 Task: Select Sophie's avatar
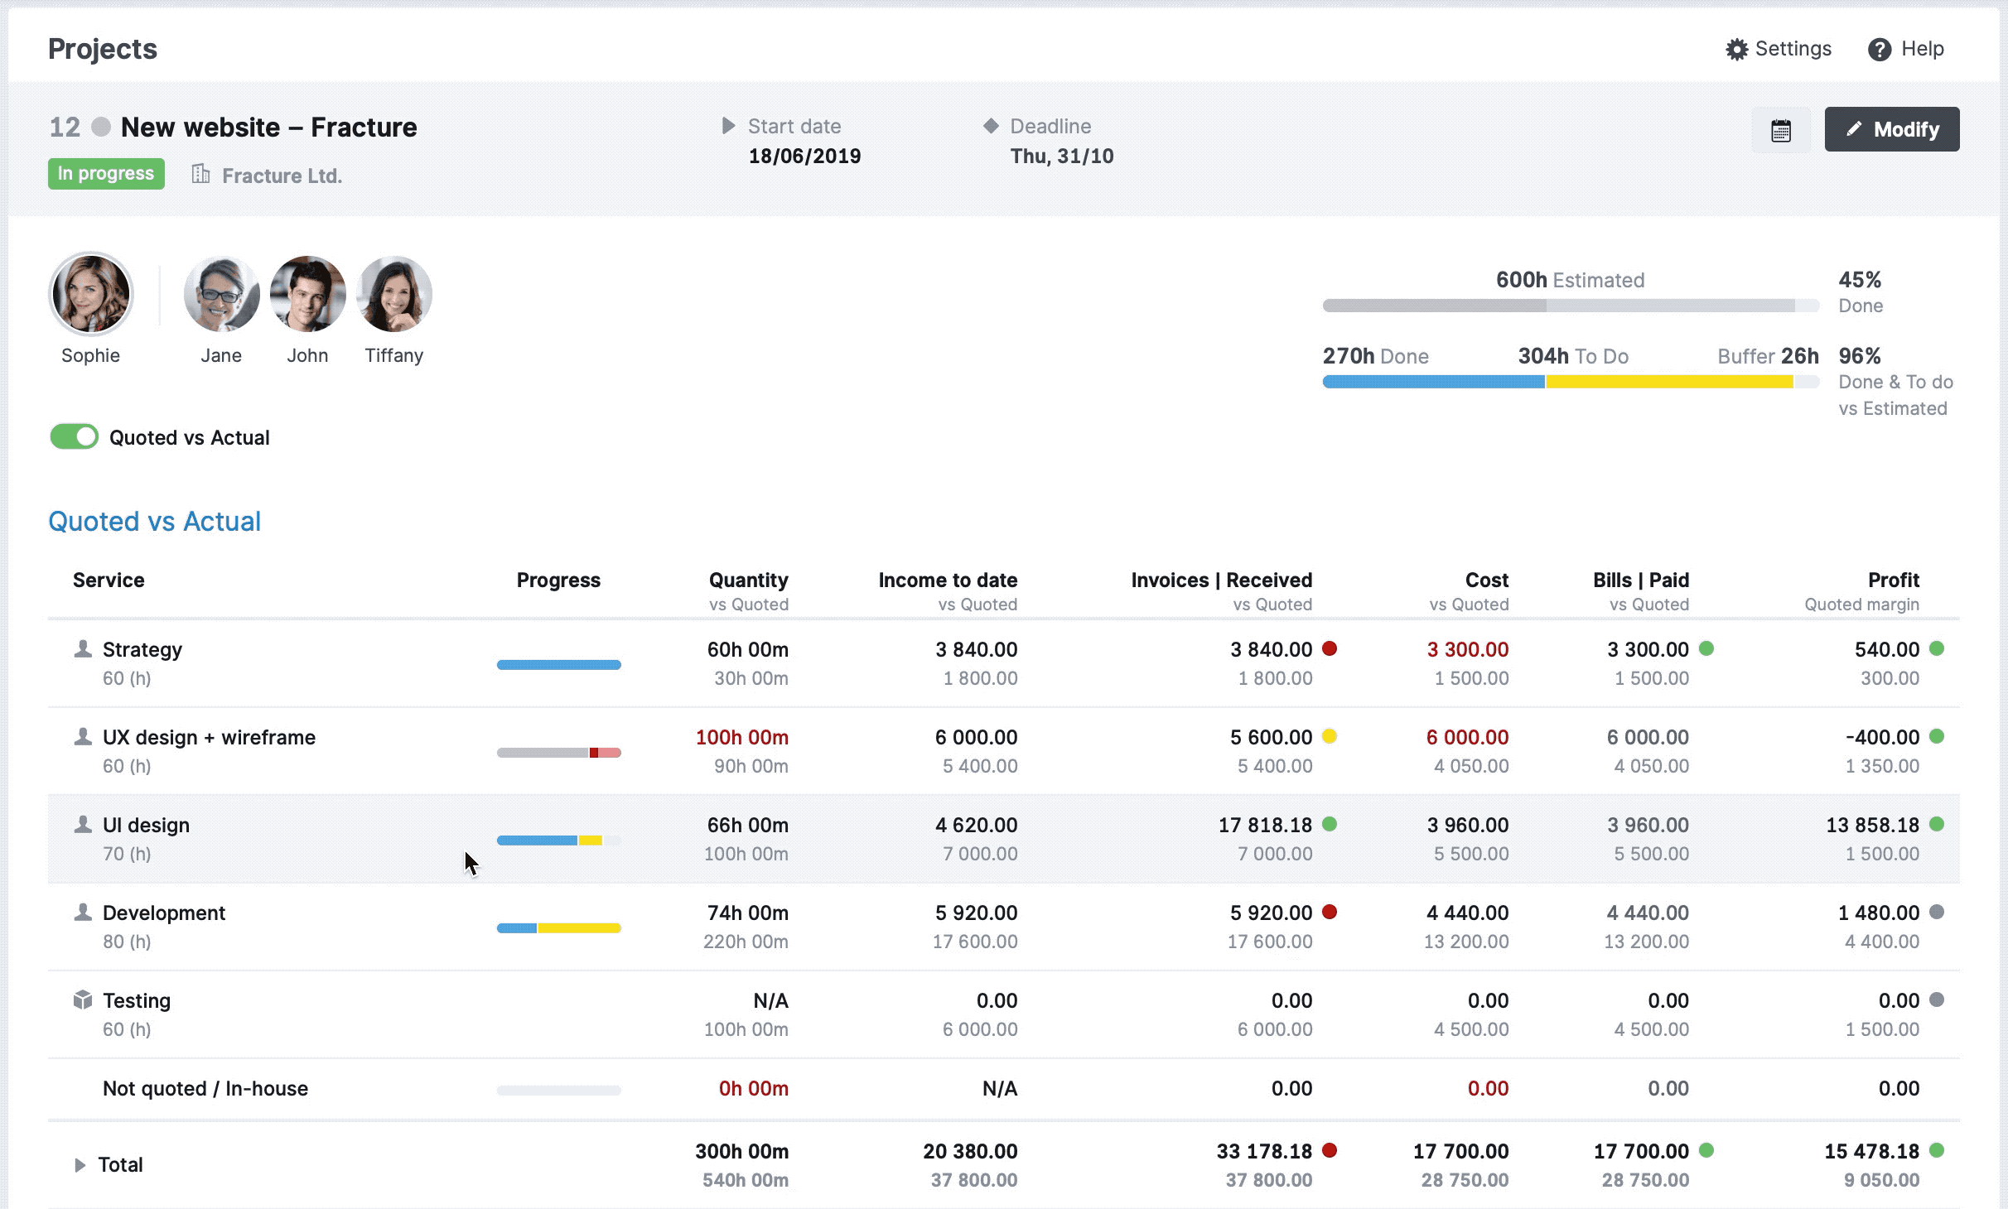(x=91, y=294)
